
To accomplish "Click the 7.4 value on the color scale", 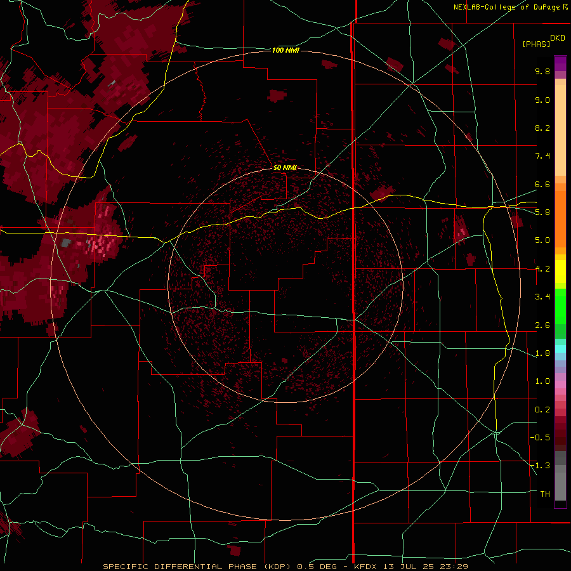I will point(542,156).
